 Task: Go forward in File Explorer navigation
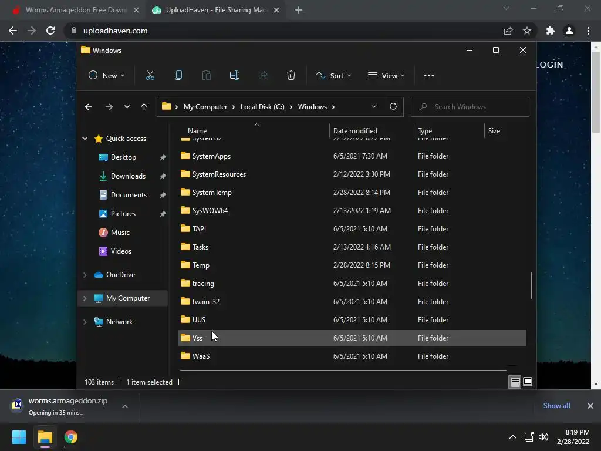tap(109, 107)
